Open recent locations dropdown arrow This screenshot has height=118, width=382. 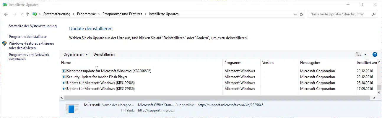[22, 14]
